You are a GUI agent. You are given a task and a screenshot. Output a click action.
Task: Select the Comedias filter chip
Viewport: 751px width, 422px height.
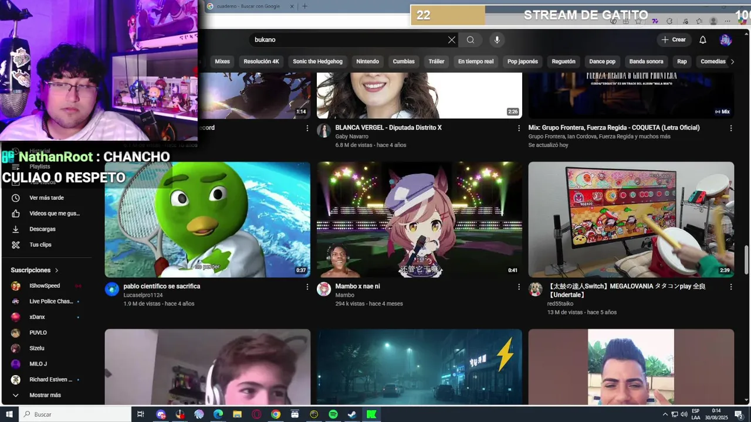click(x=713, y=62)
